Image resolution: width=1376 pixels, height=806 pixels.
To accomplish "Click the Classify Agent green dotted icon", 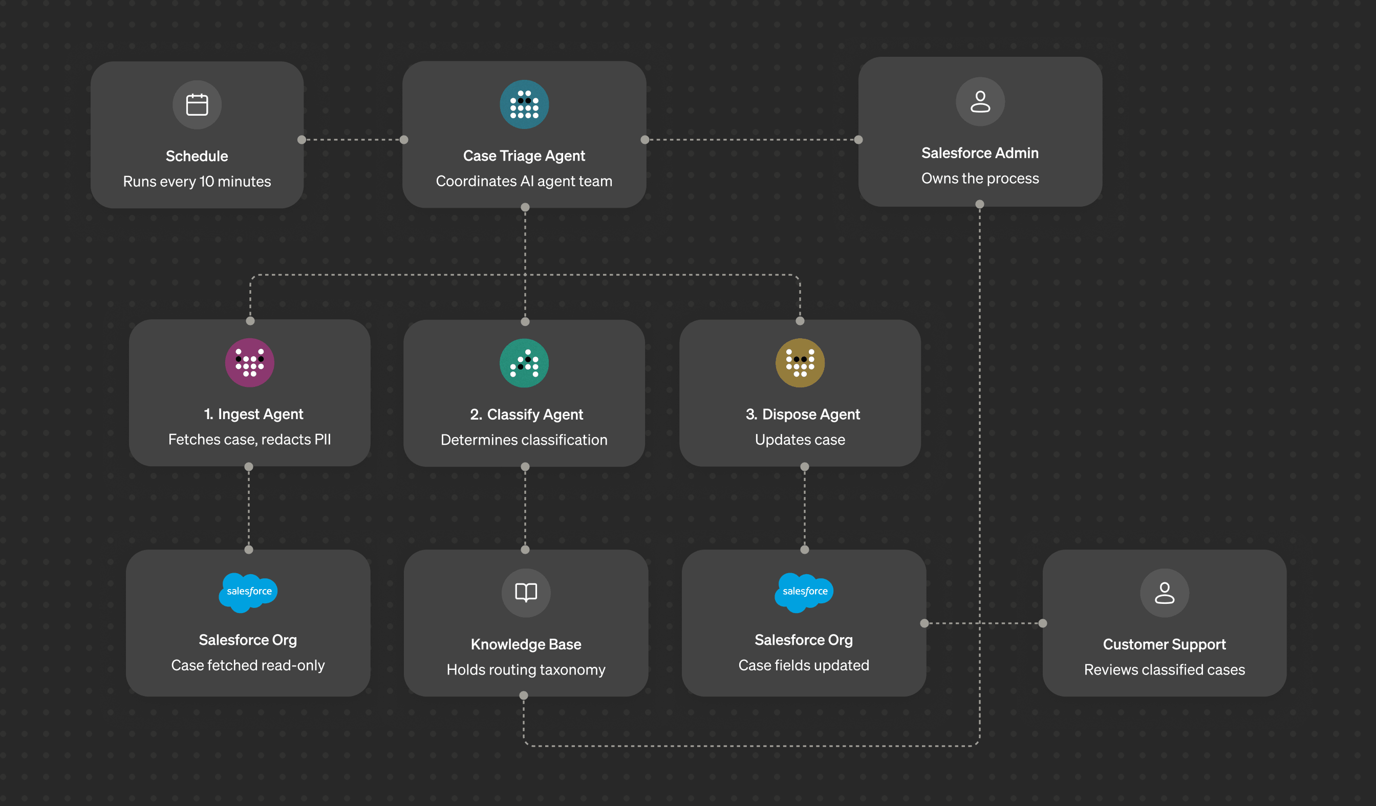I will (524, 363).
